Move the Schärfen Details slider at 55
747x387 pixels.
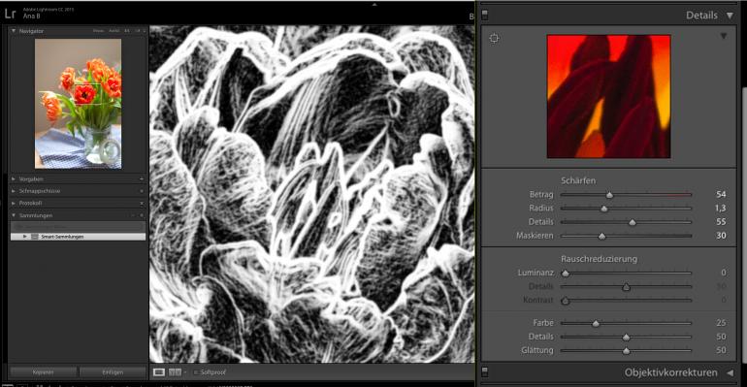633,222
